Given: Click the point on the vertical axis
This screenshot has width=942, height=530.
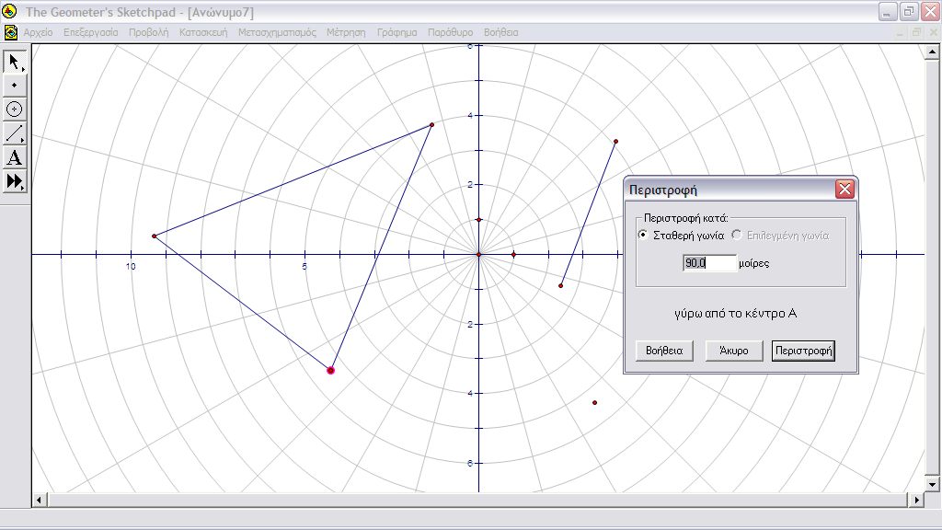Looking at the screenshot, I should point(478,220).
